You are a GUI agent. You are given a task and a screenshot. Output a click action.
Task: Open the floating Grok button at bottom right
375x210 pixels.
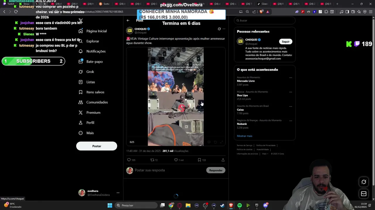click(x=364, y=182)
